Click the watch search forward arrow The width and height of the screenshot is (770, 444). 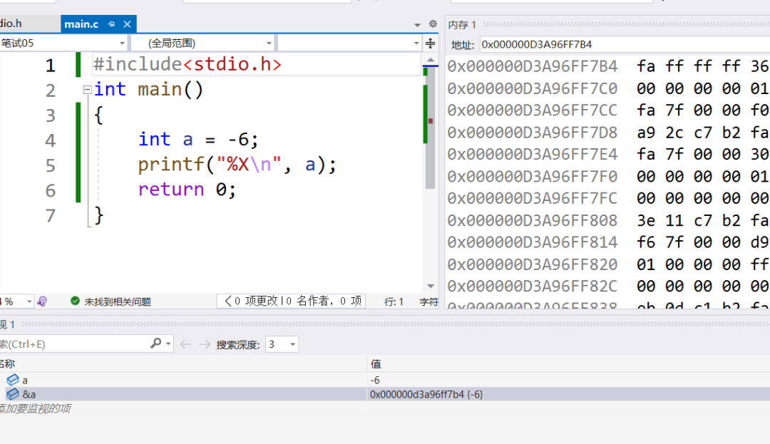[x=205, y=344]
